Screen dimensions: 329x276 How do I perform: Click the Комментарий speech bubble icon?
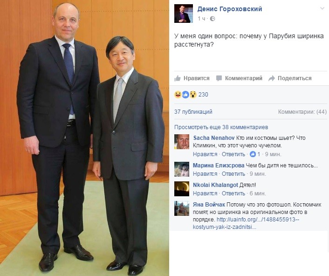(219, 78)
